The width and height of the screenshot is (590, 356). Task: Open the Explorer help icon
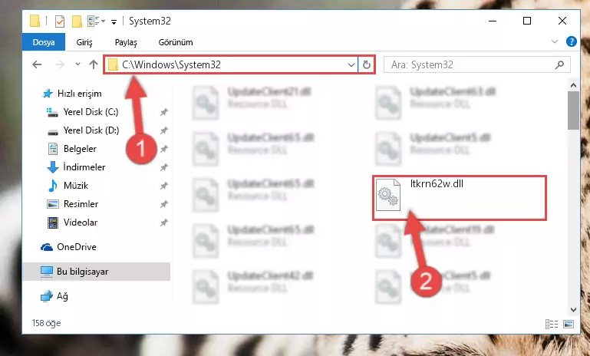pos(571,41)
